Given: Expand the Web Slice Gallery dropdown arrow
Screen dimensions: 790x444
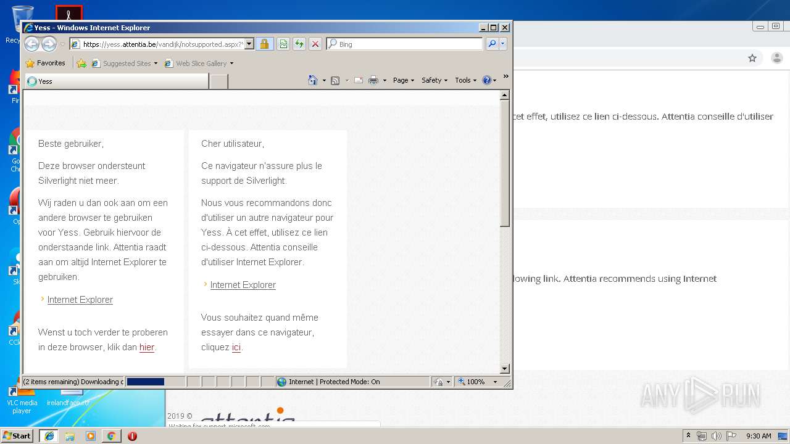Looking at the screenshot, I should coord(231,63).
